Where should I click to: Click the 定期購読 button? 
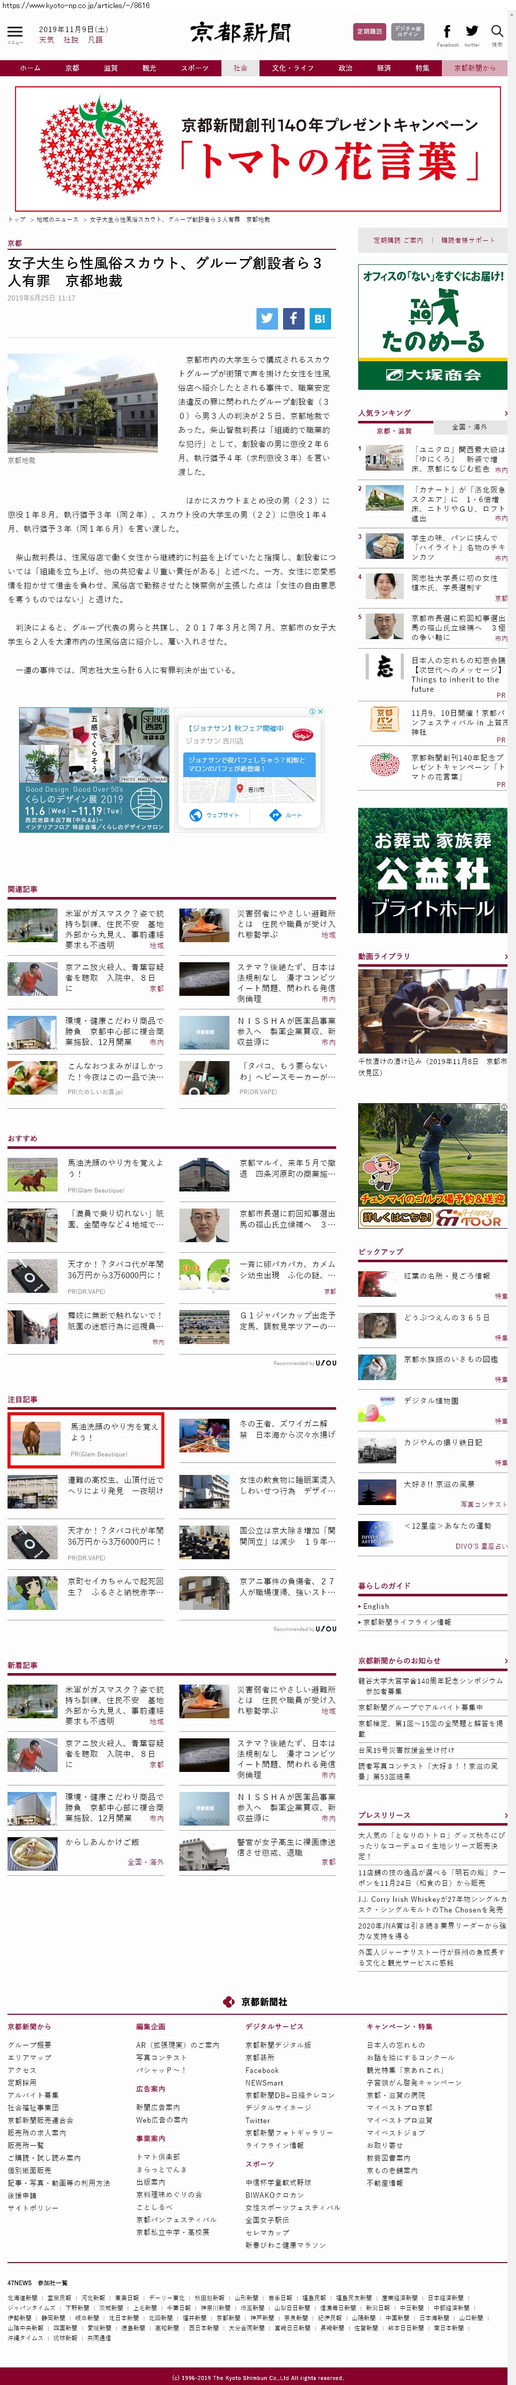coord(369,32)
